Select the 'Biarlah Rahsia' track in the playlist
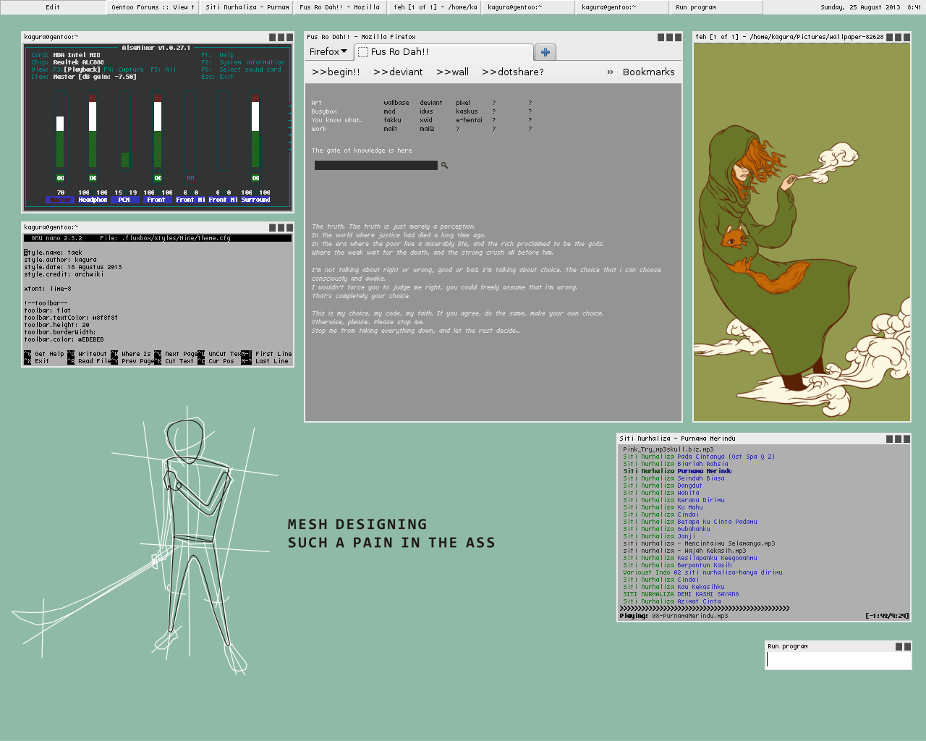This screenshot has height=741, width=926. [x=676, y=464]
